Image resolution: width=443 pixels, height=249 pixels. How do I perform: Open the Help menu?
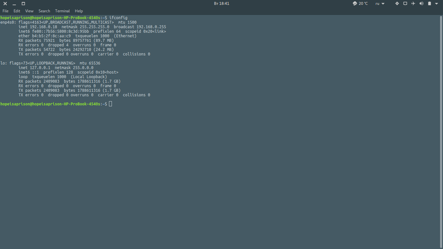[x=79, y=11]
